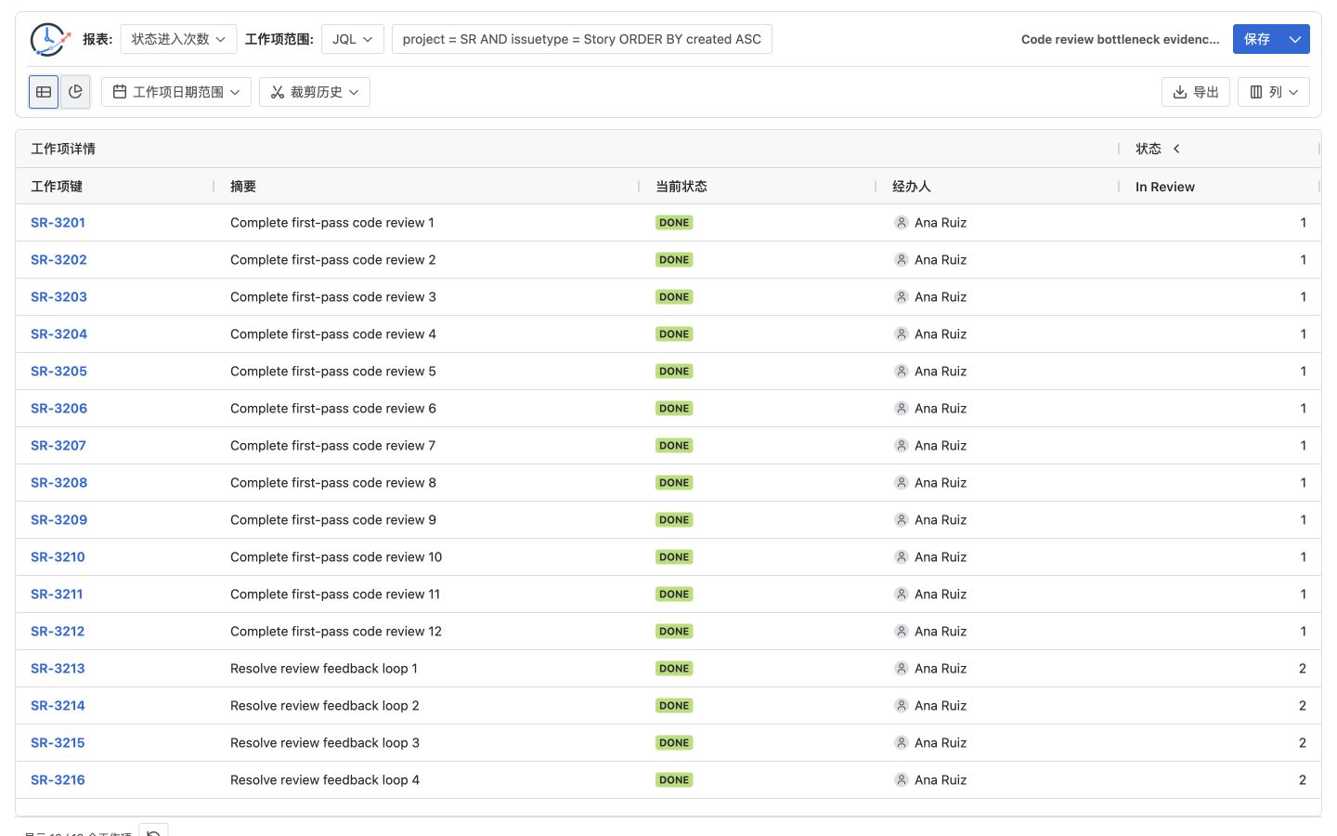Click Ana Ruiz avatar icon in SR-3207 row
Image resolution: width=1337 pixels, height=836 pixels.
coord(901,446)
